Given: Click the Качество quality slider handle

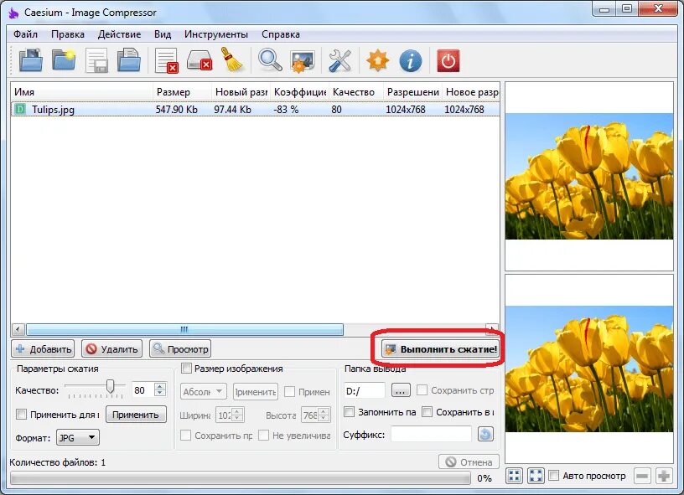Looking at the screenshot, I should [x=111, y=385].
